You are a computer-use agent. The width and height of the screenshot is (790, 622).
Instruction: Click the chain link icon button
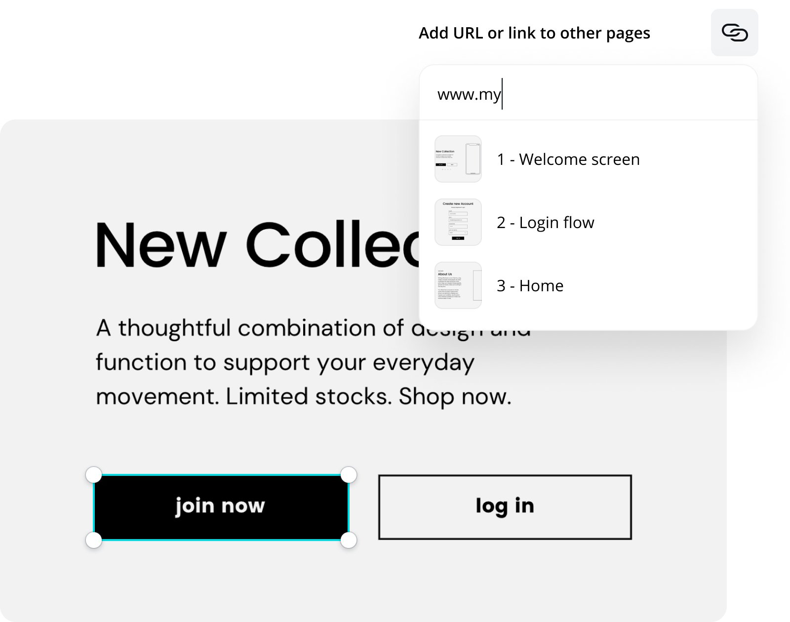pos(734,33)
